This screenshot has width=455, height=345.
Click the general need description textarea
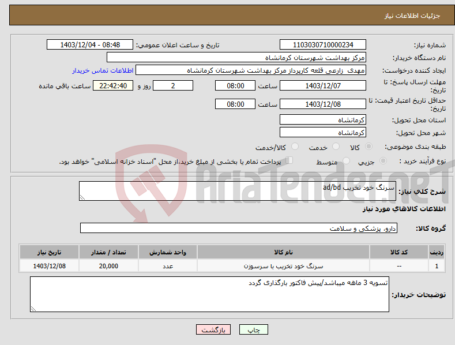238,191
